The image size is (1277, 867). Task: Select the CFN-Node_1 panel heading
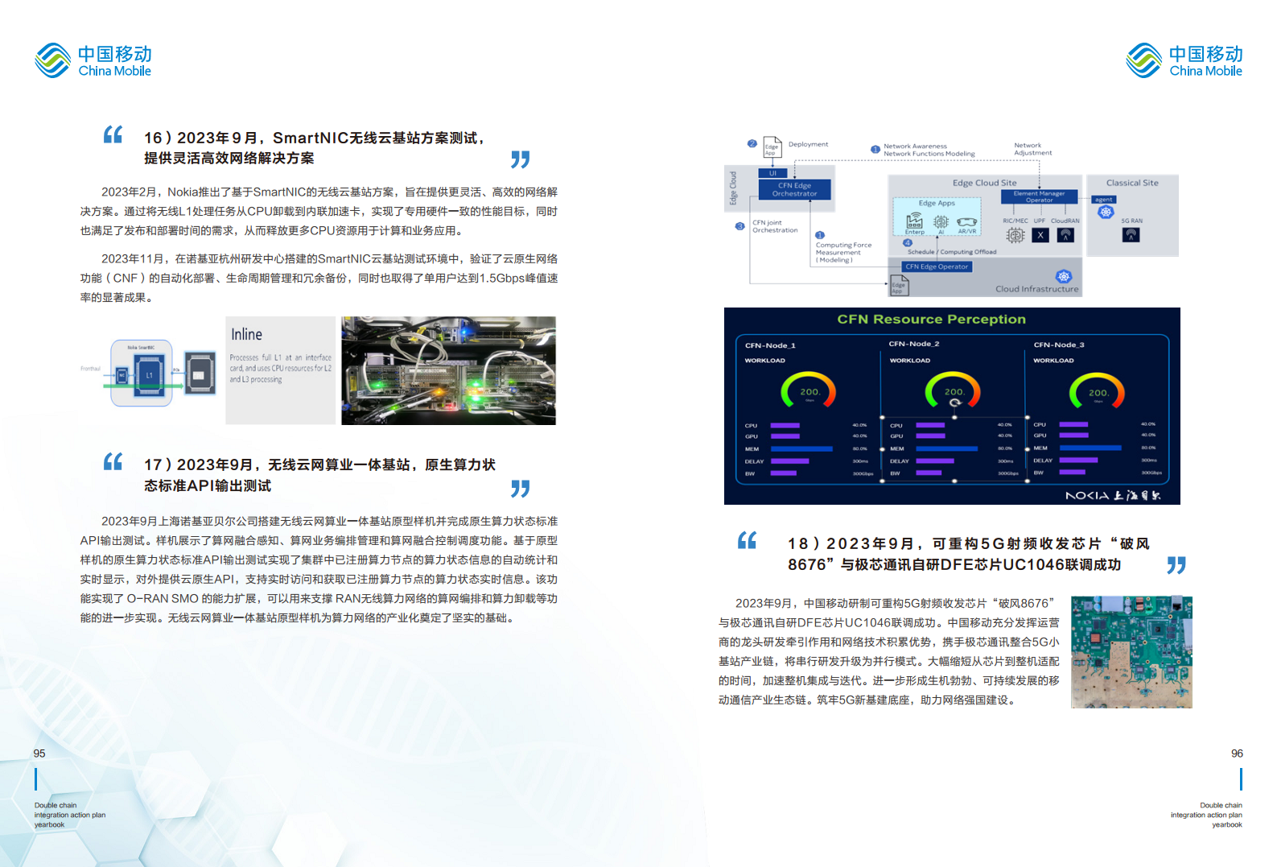(x=770, y=345)
